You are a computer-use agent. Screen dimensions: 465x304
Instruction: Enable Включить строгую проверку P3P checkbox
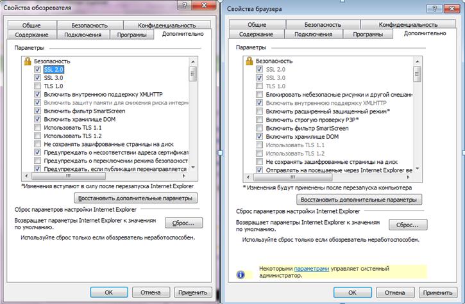(x=259, y=120)
